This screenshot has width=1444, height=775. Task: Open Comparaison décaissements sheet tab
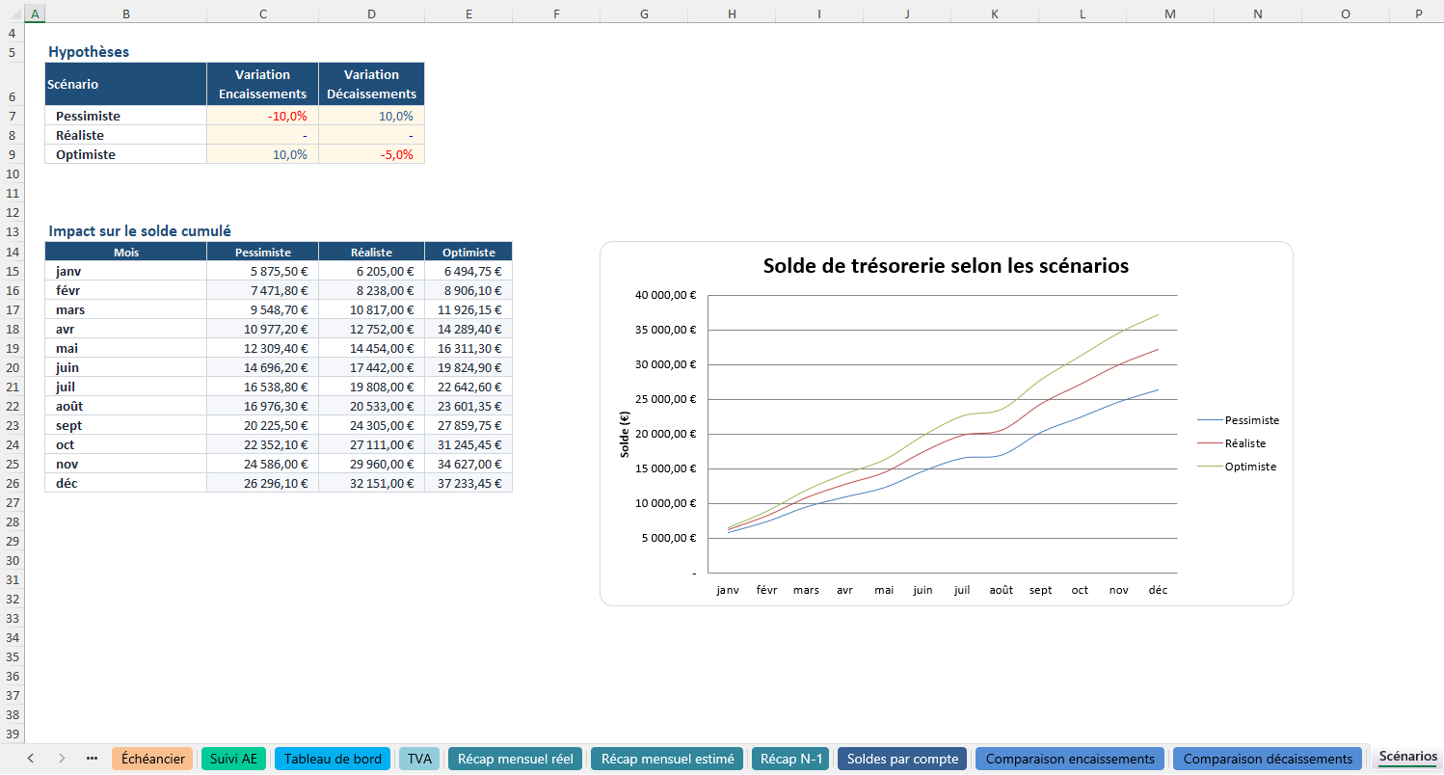1268,759
